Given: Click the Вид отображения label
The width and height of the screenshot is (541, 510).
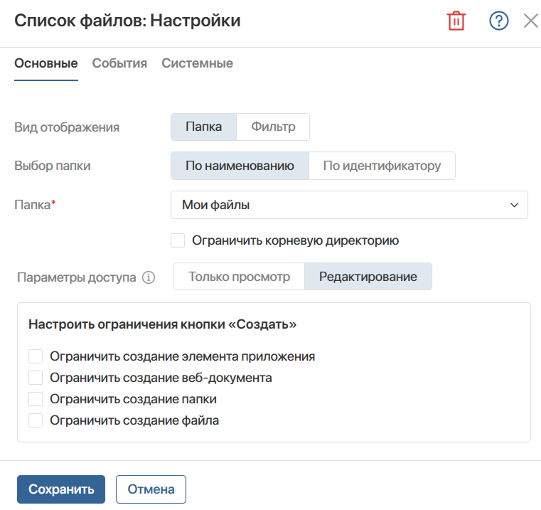Looking at the screenshot, I should 67,127.
